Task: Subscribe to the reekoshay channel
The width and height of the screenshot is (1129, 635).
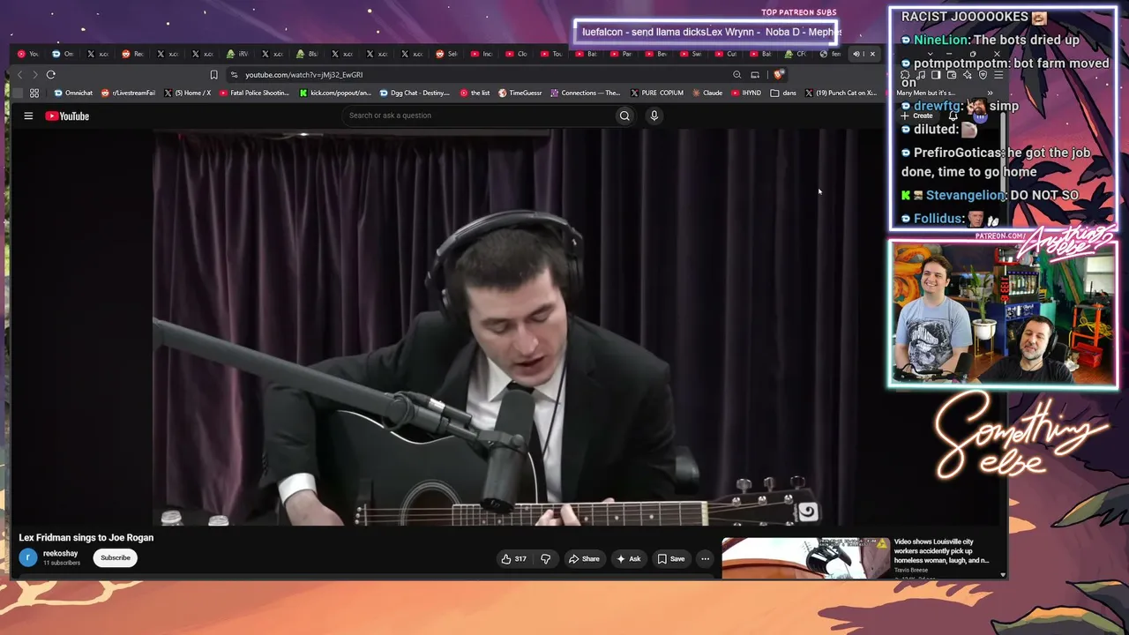Action: pyautogui.click(x=116, y=557)
